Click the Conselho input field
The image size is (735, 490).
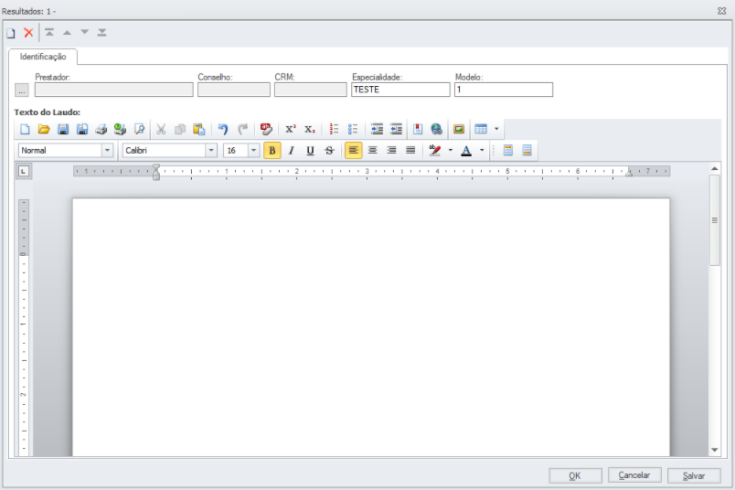(x=234, y=90)
